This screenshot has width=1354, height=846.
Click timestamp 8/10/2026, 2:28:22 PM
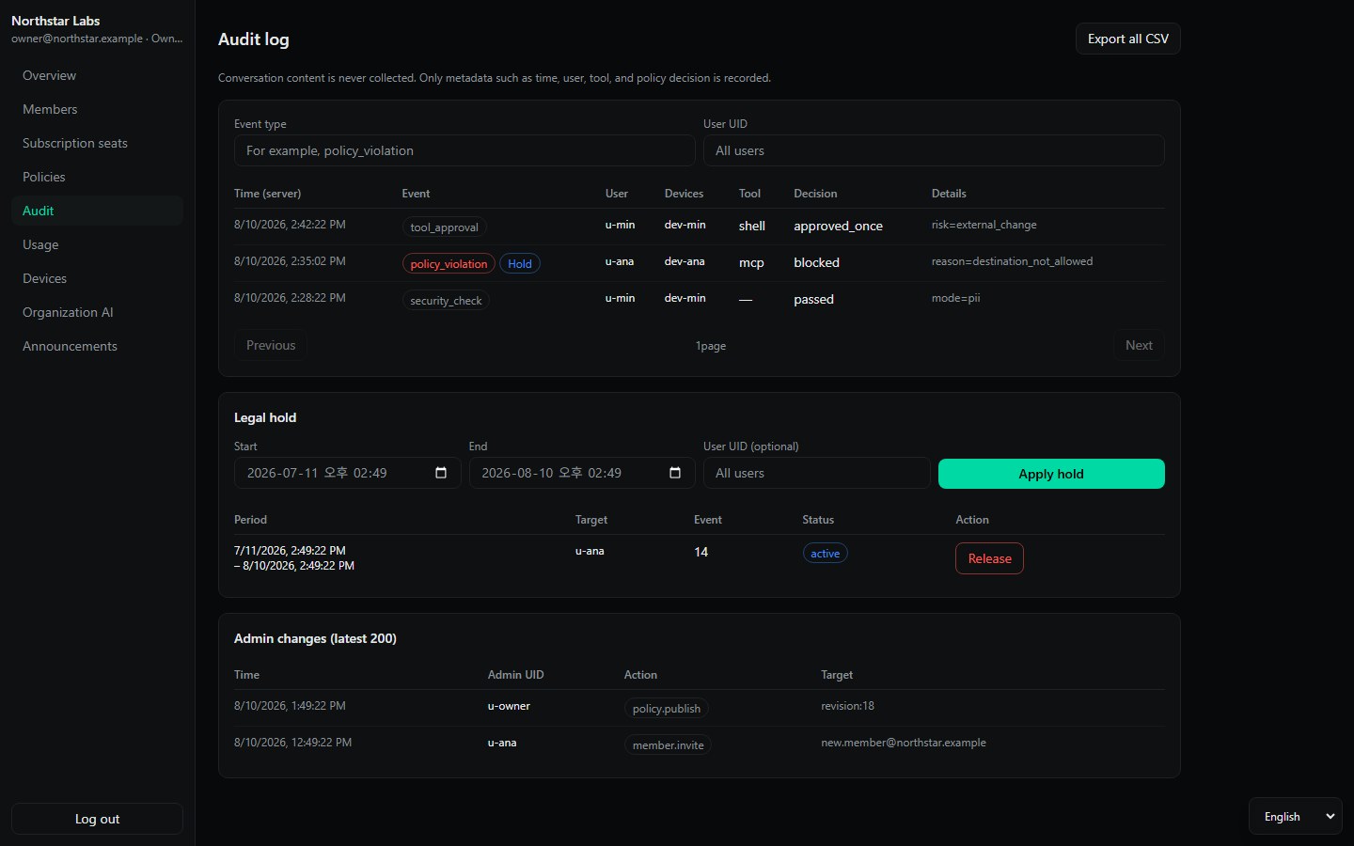point(290,298)
